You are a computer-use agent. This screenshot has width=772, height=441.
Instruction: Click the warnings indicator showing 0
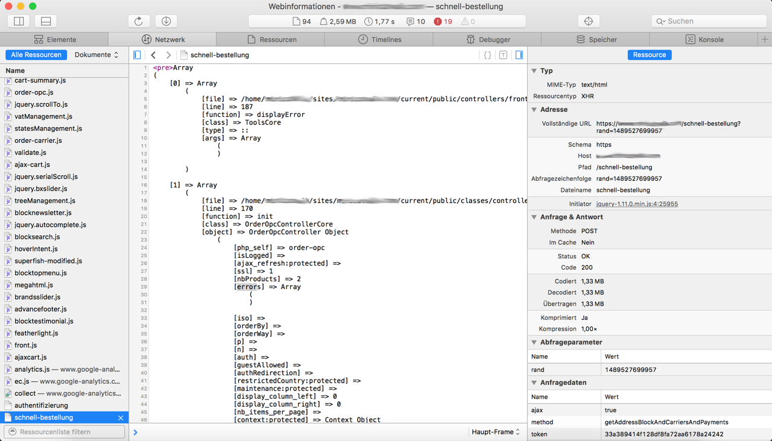468,21
